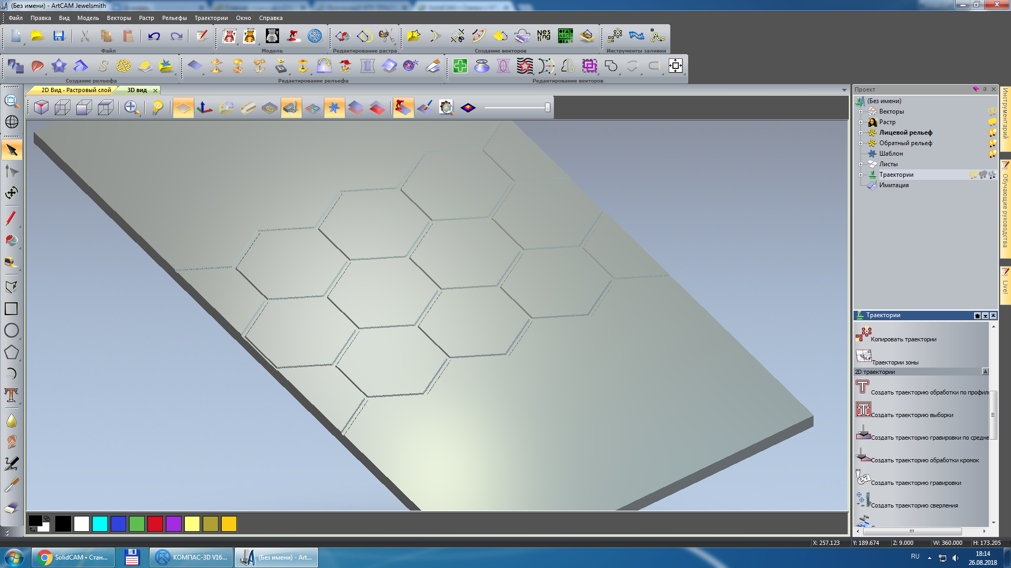Image resolution: width=1011 pixels, height=568 pixels.
Task: Expand the Векторы tree node
Action: 861,111
